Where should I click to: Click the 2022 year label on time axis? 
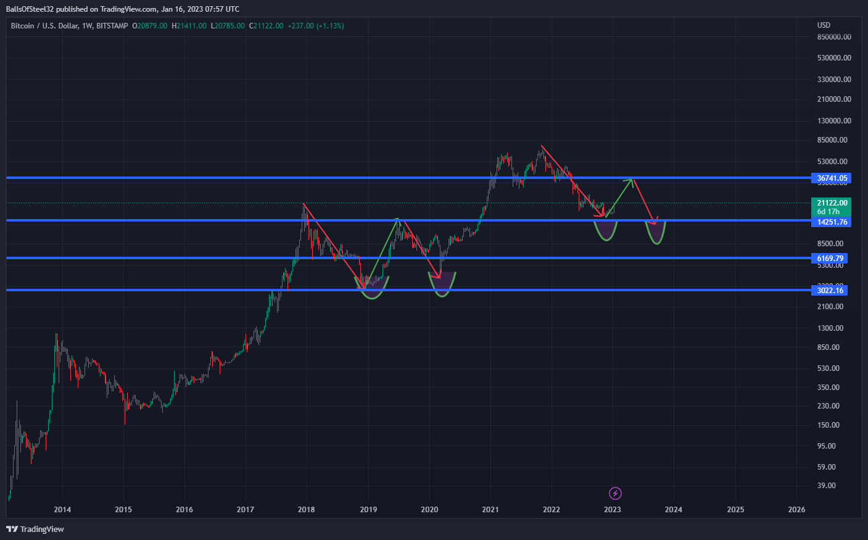[552, 510]
